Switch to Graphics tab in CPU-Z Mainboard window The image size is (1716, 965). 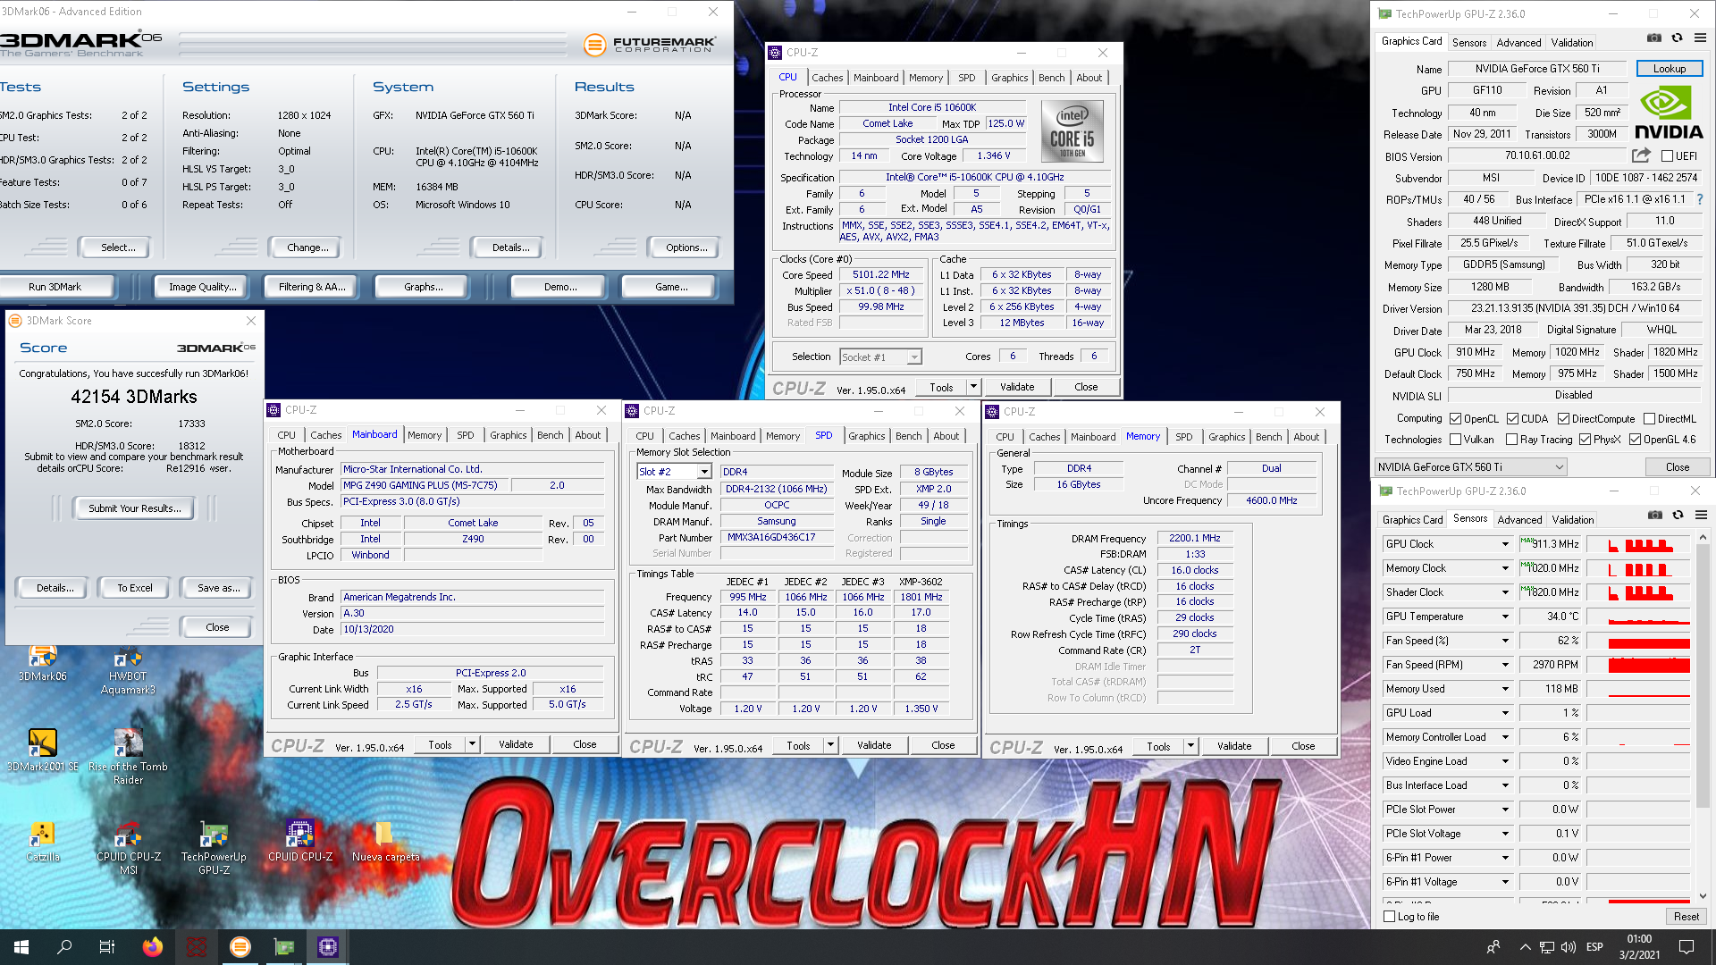tap(508, 435)
